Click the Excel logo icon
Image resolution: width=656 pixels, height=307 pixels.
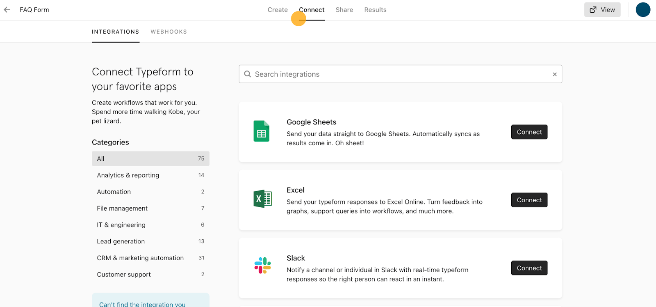[x=262, y=199]
